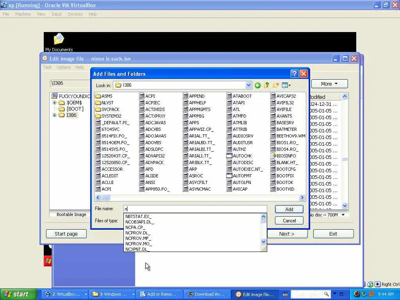This screenshot has width=400, height=300.
Task: Select the 6TO4SVC file
Action: [x=107, y=129]
